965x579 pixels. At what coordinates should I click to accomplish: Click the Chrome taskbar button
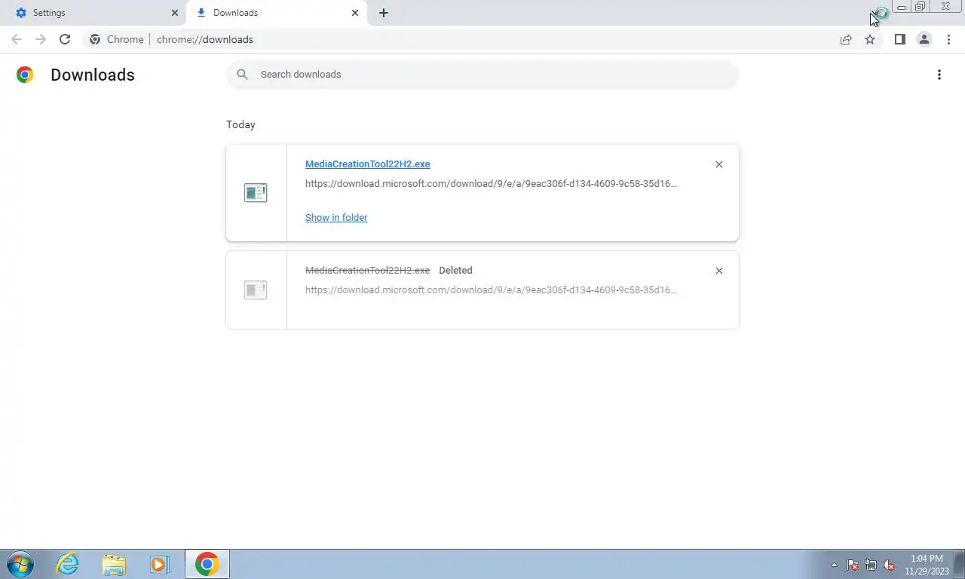point(207,564)
